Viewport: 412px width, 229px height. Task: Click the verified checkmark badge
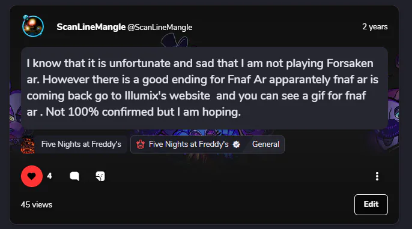point(236,144)
